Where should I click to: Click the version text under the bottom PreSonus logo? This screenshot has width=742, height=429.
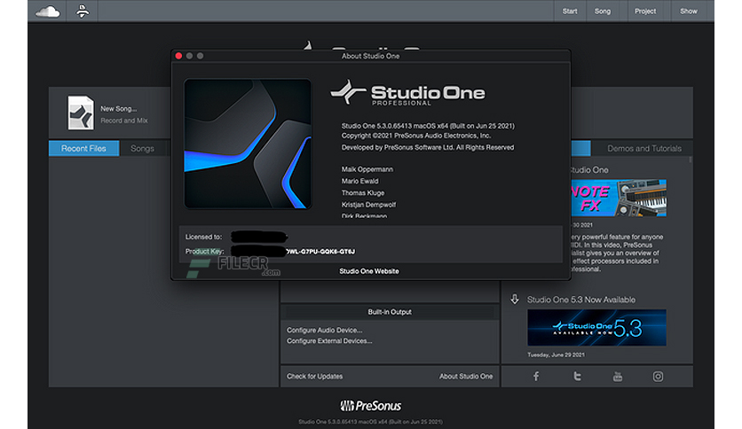[370, 421]
